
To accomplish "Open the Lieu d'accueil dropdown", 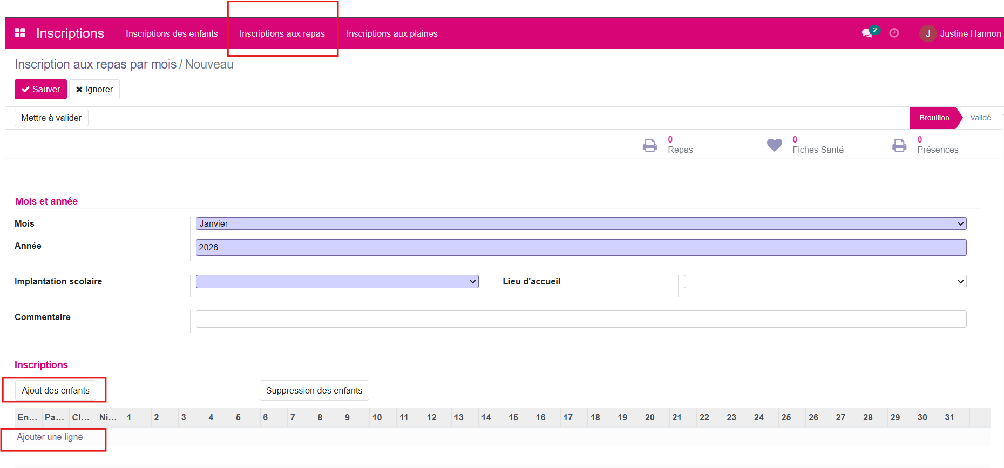I will click(x=824, y=282).
